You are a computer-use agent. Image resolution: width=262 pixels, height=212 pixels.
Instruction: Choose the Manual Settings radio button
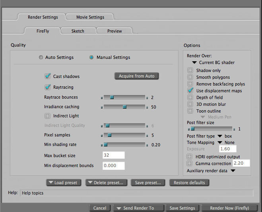(x=91, y=57)
